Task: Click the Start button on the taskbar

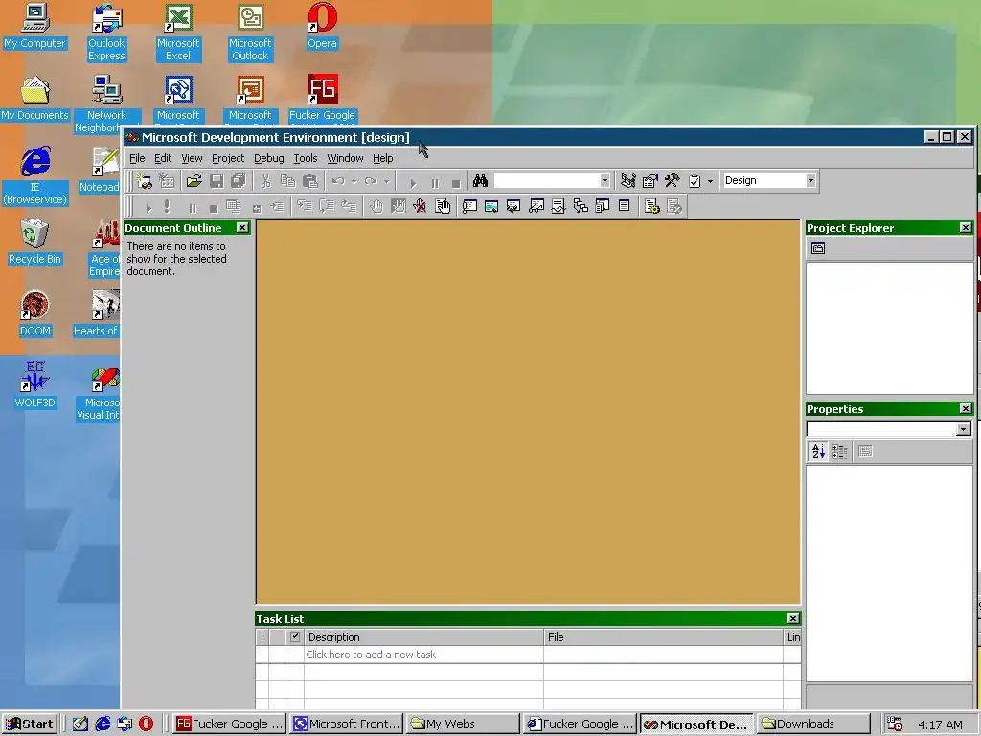Action: 30,724
